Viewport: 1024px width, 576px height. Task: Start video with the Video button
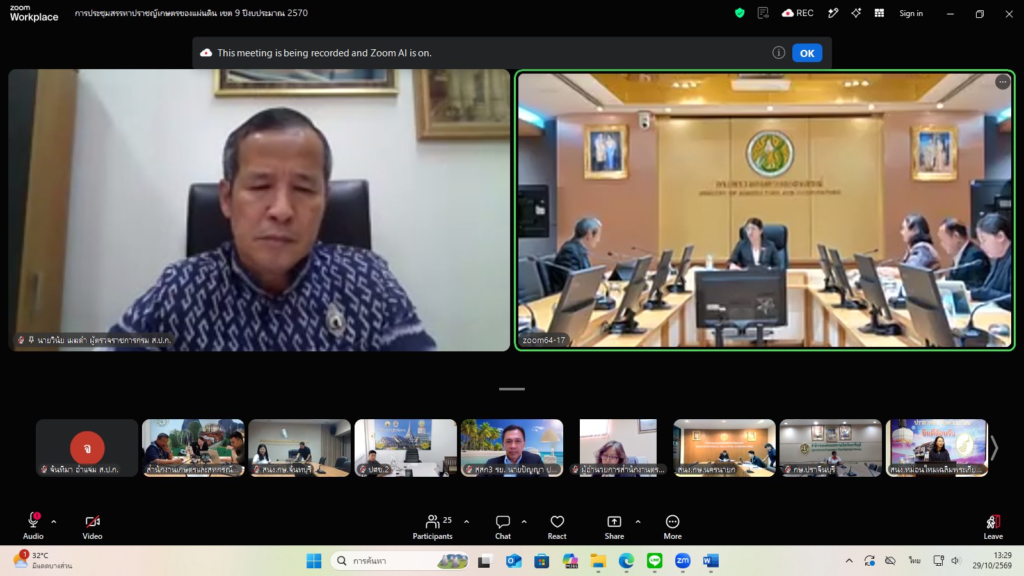pos(92,527)
